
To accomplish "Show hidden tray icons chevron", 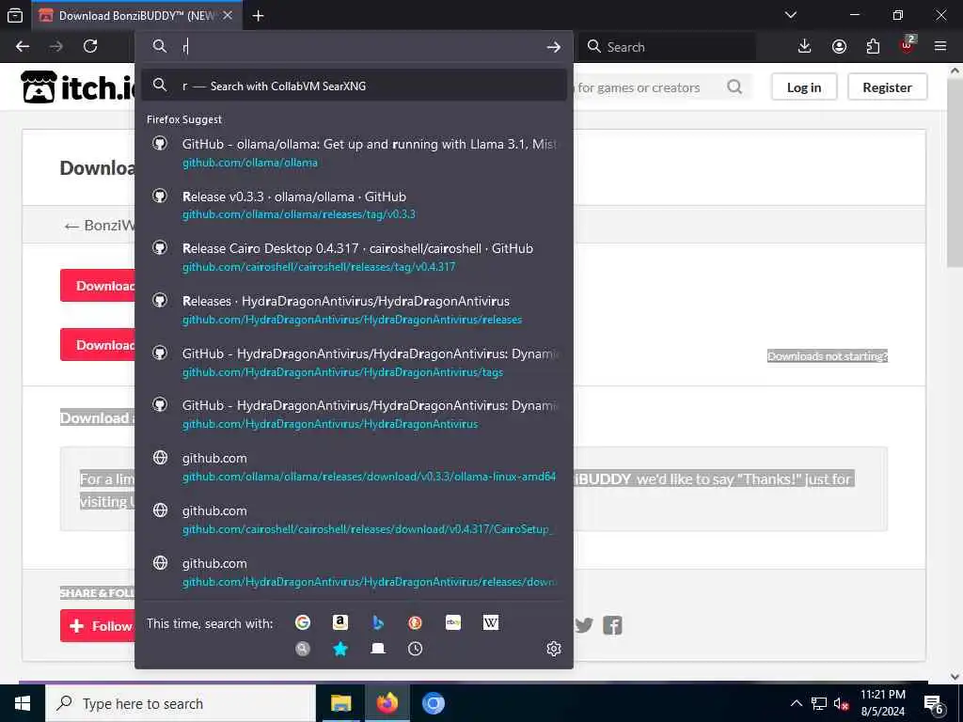I will 796,703.
